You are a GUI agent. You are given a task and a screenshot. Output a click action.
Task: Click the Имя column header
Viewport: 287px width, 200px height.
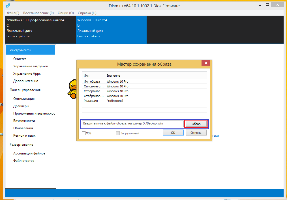(93, 75)
